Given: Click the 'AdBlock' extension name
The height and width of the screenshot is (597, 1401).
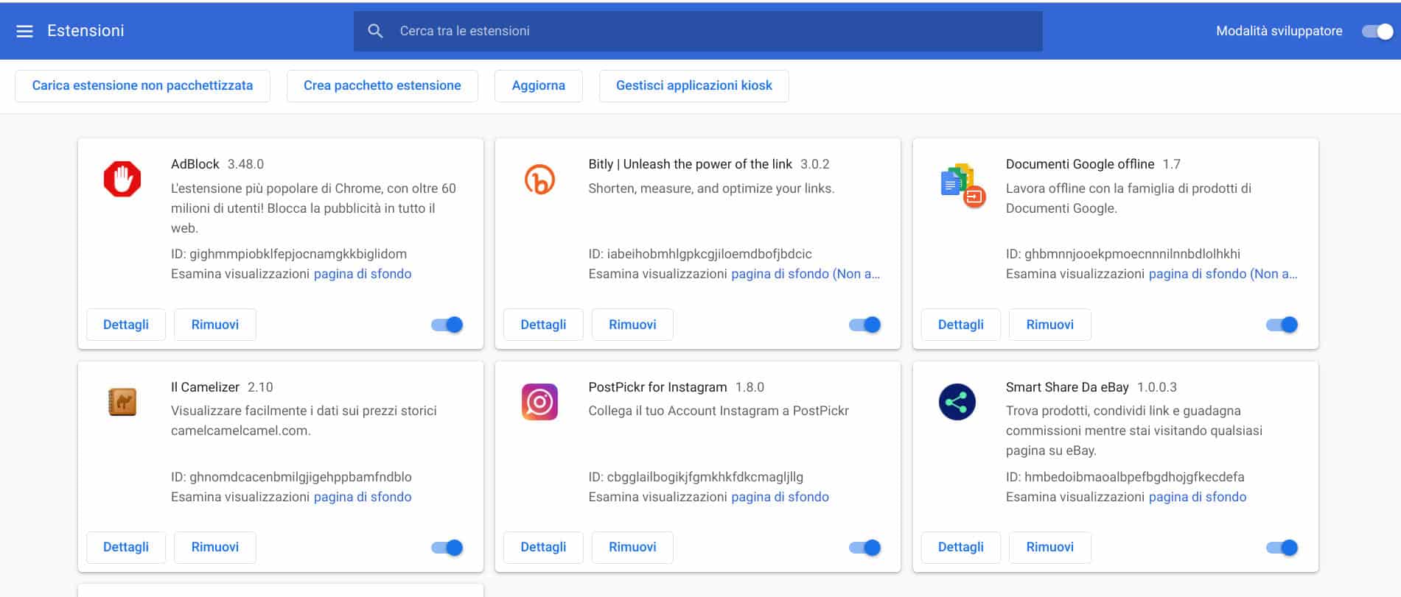Looking at the screenshot, I should [195, 164].
